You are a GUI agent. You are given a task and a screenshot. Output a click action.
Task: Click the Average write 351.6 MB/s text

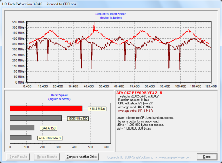point(136,111)
